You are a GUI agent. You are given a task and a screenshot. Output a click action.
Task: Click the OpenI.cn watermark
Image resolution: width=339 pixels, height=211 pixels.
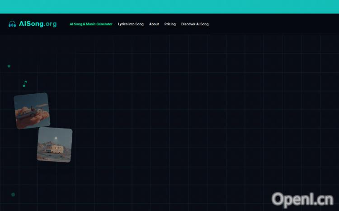pos(302,199)
